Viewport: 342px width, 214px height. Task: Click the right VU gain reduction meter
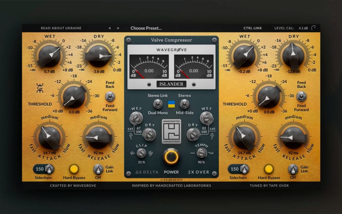[194, 67]
